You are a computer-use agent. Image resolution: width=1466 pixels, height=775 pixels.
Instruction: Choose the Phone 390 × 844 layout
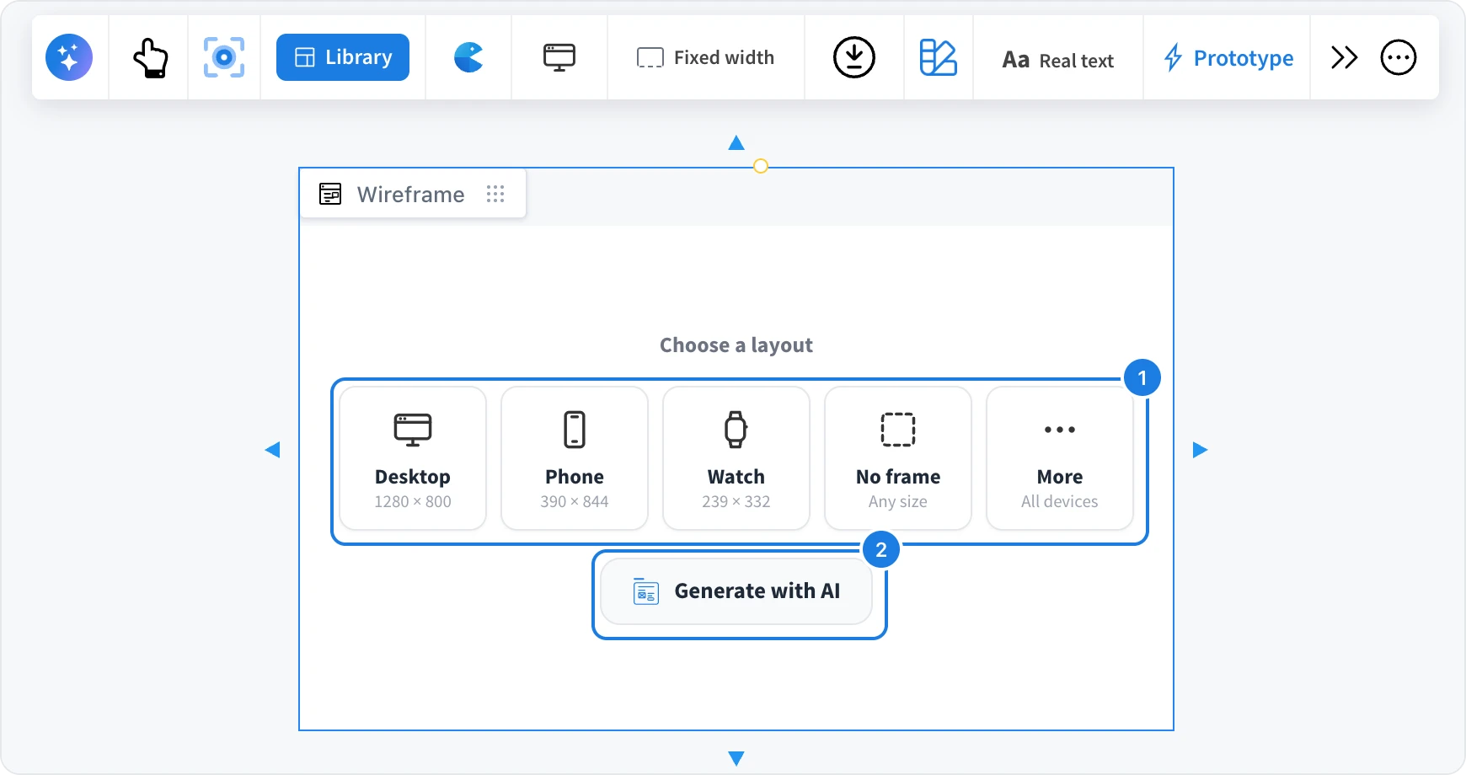575,458
